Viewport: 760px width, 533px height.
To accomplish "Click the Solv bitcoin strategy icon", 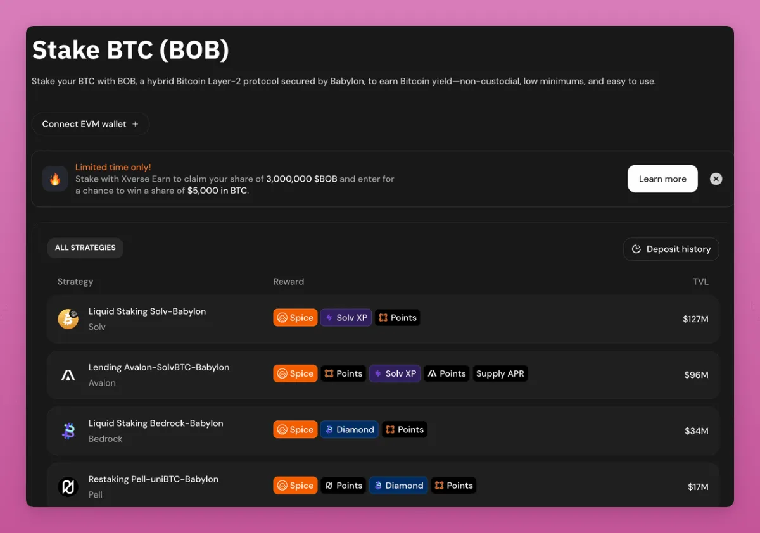I will click(x=68, y=319).
